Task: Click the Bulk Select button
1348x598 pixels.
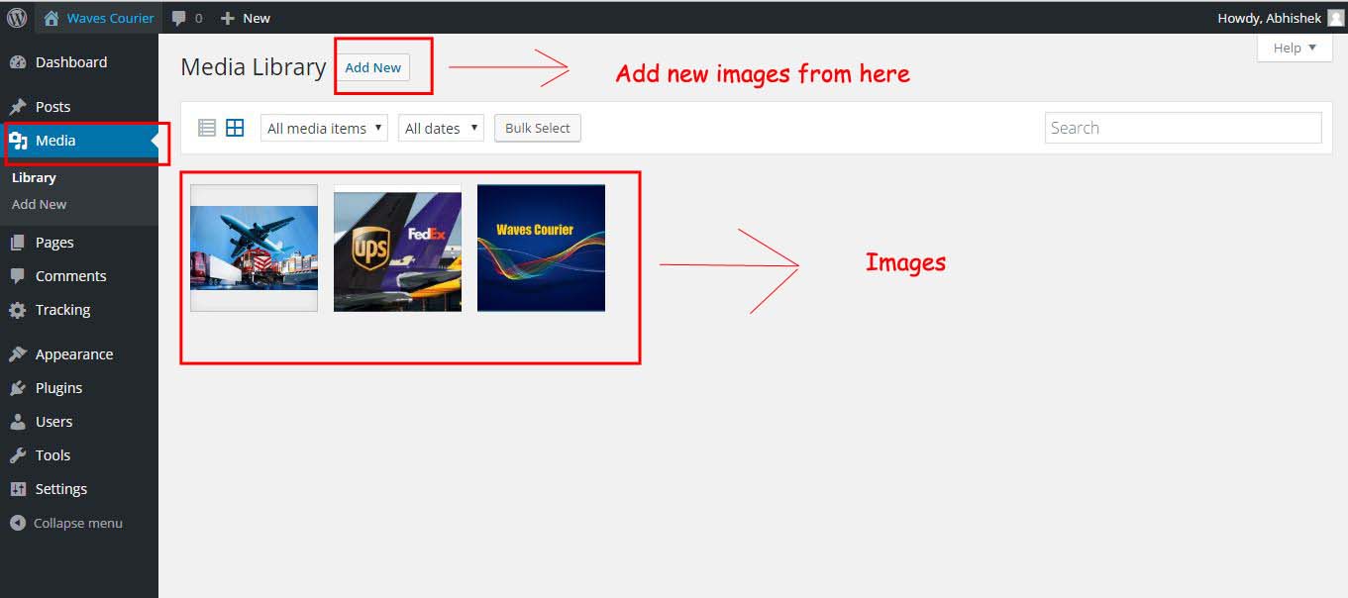Action: click(x=538, y=128)
